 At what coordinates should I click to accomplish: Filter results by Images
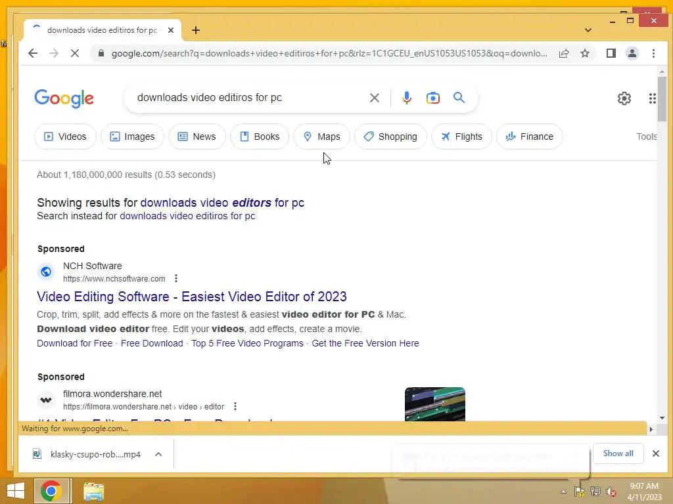(132, 136)
